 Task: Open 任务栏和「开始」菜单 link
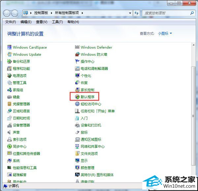pos(98,111)
